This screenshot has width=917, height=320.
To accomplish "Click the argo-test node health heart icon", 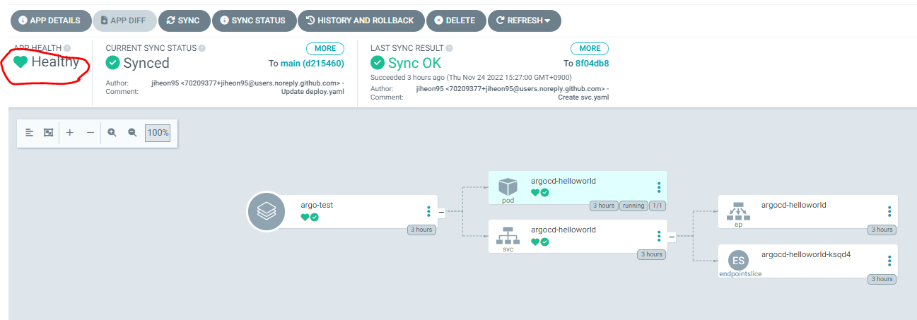I will tap(305, 218).
